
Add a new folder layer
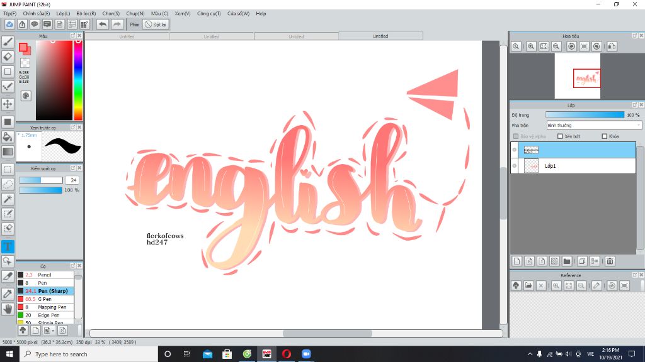pos(567,261)
